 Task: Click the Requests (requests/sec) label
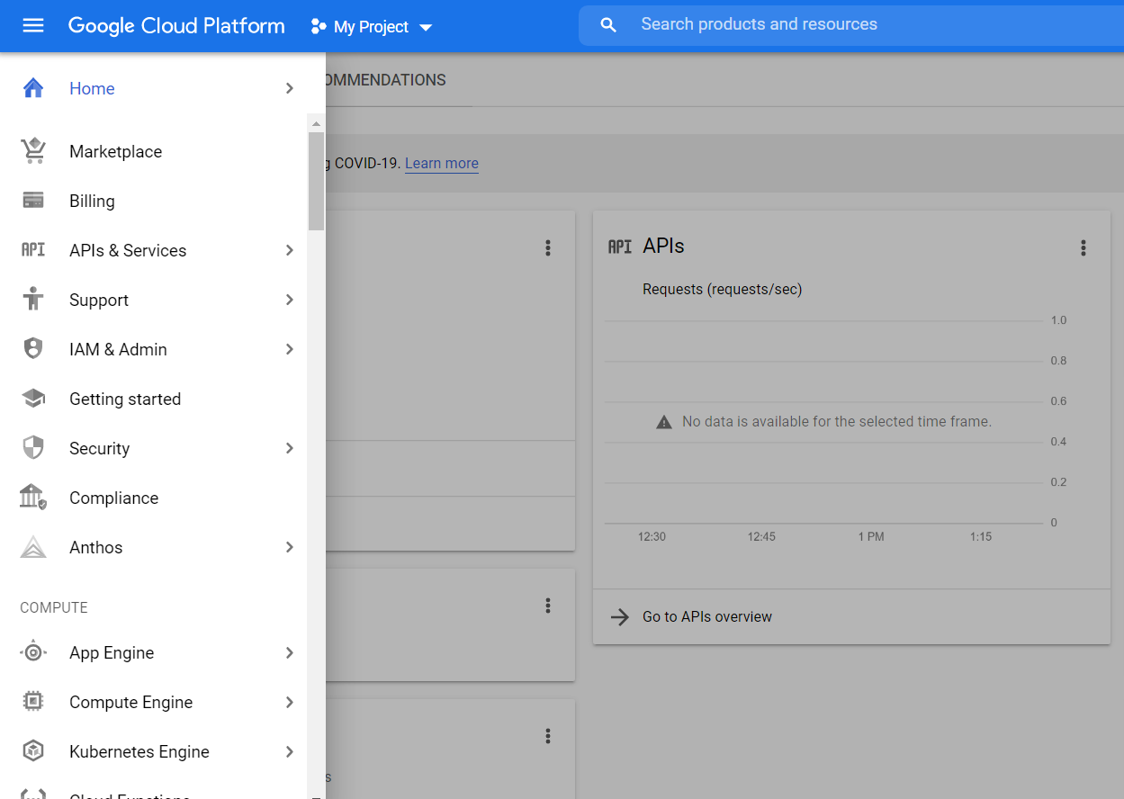coord(722,289)
